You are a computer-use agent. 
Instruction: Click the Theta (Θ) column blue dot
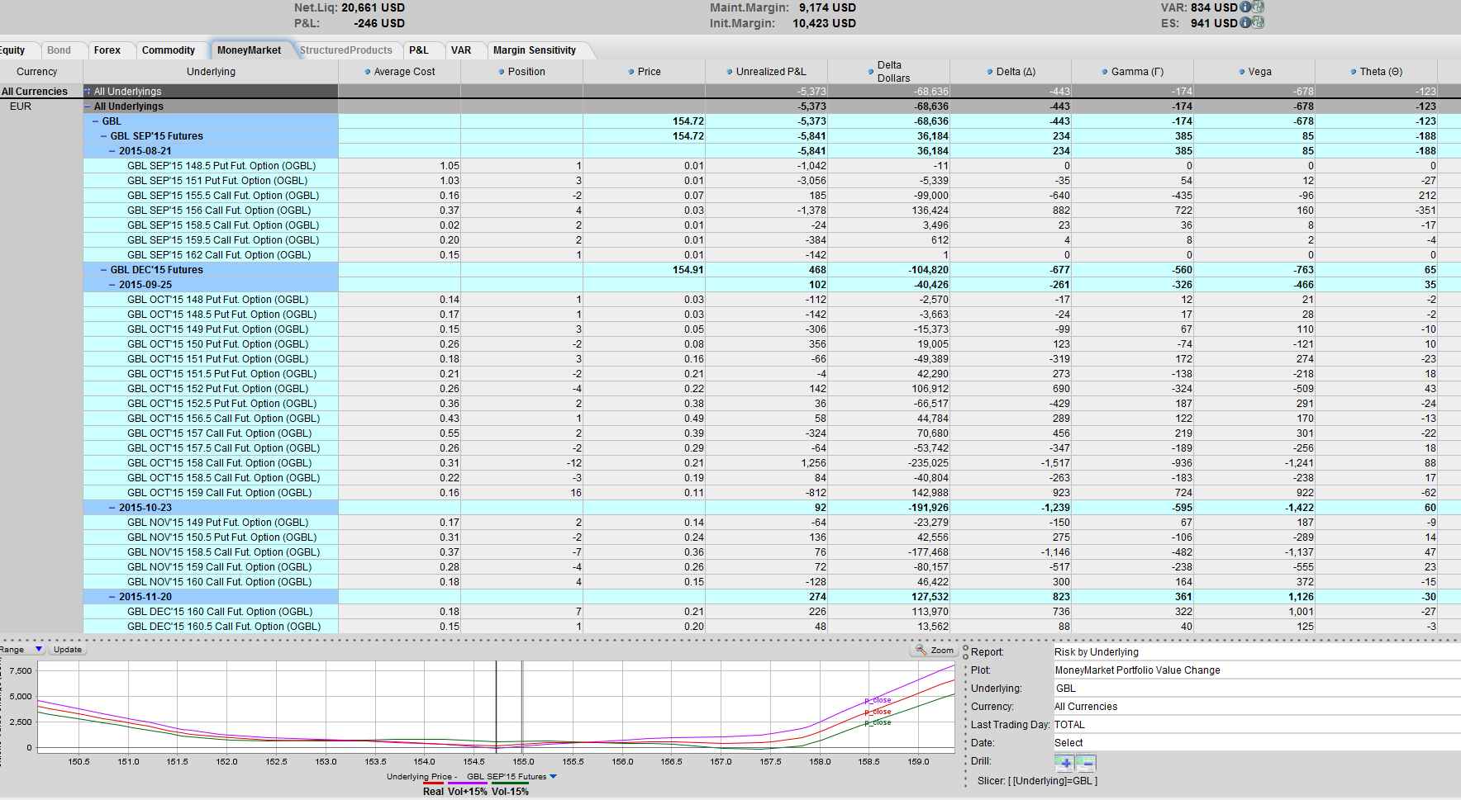click(x=1353, y=72)
